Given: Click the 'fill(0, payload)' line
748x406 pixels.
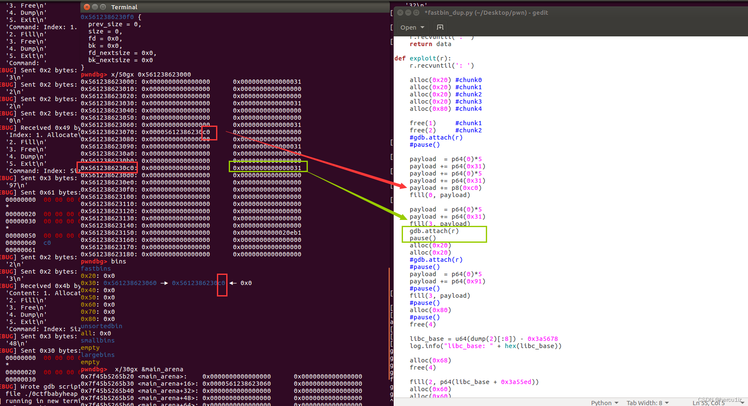Looking at the screenshot, I should (440, 195).
